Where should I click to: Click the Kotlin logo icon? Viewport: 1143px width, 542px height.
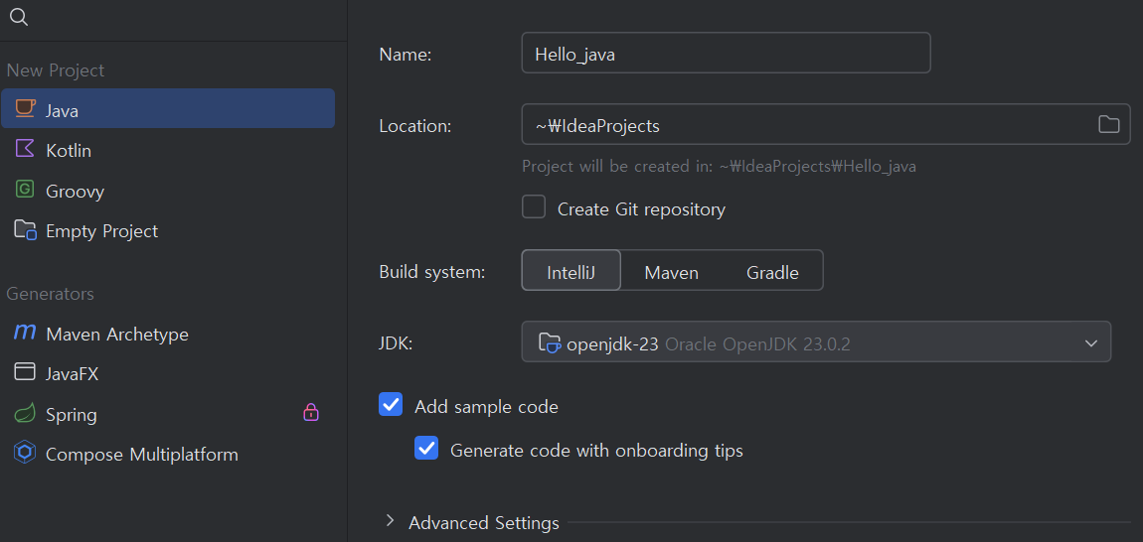coord(25,149)
